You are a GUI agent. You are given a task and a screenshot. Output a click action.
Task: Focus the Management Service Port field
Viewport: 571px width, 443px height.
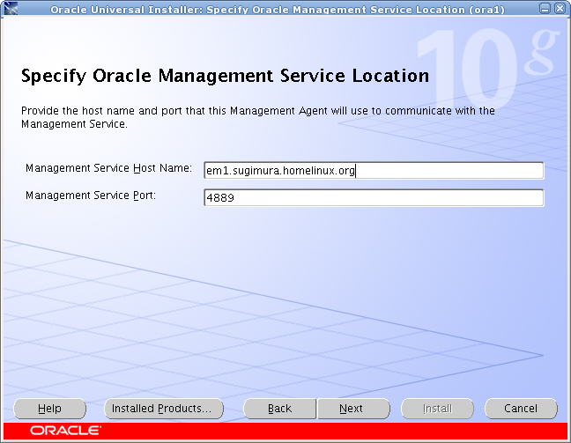click(374, 197)
